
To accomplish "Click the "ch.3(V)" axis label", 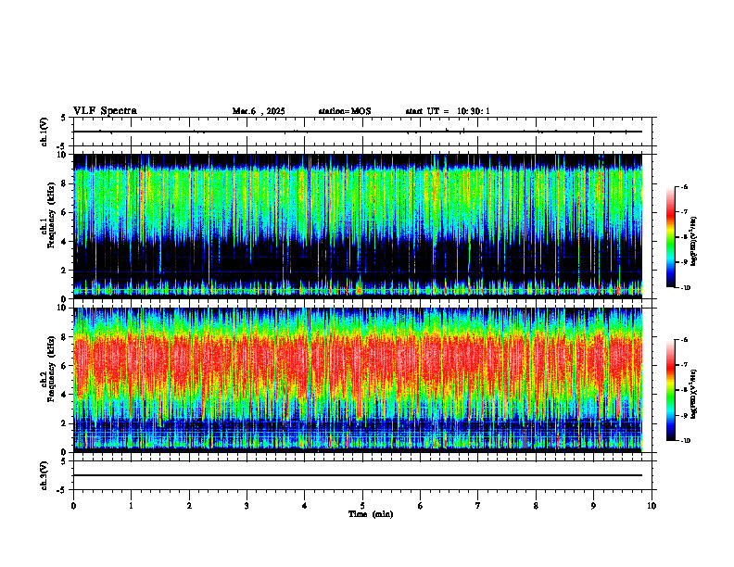I will (x=44, y=475).
